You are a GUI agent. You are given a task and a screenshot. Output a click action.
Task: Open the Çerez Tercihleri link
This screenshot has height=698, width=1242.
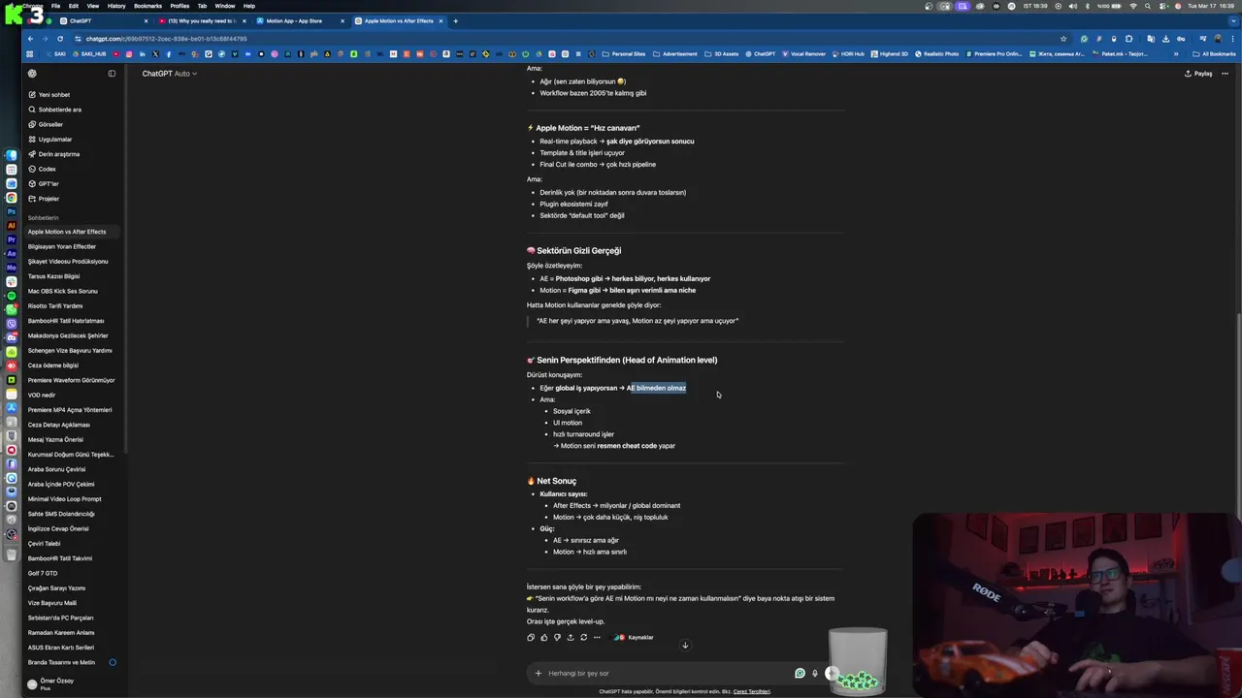[x=752, y=691]
